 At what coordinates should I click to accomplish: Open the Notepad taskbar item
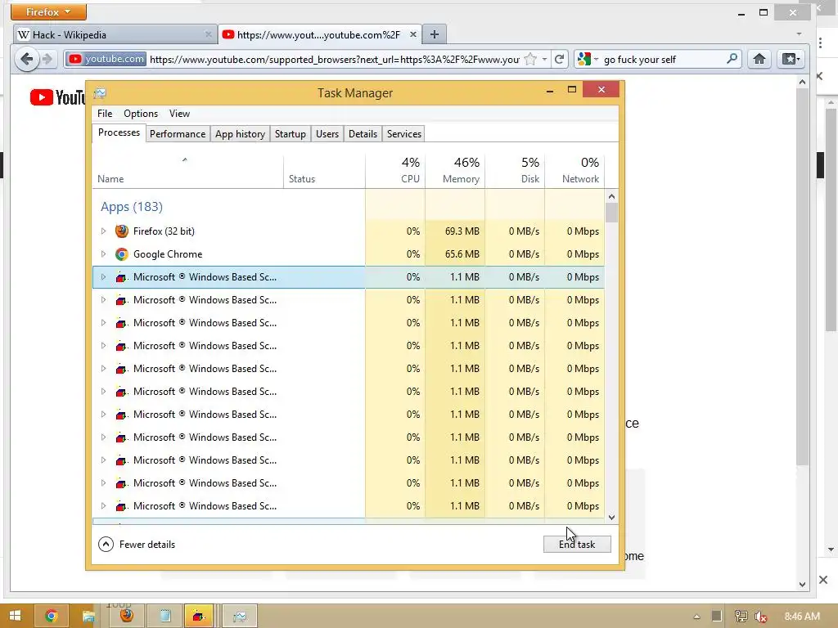(x=164, y=616)
